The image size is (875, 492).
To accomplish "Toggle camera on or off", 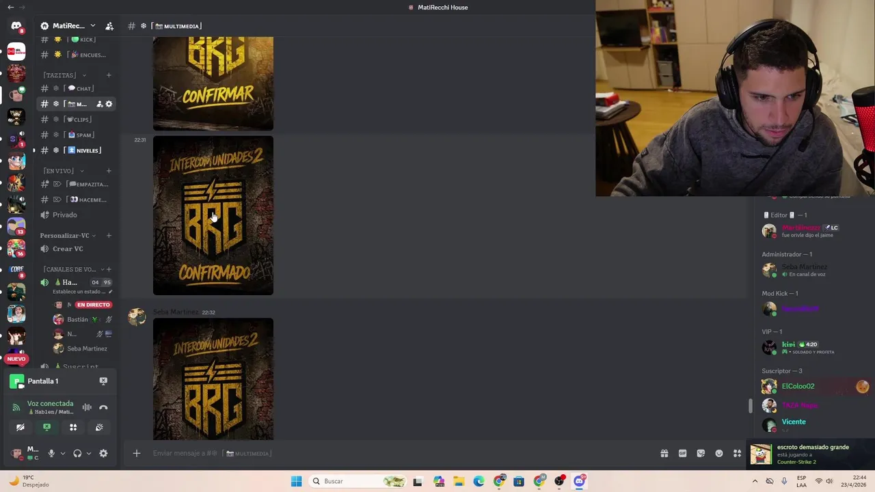I will click(x=21, y=427).
